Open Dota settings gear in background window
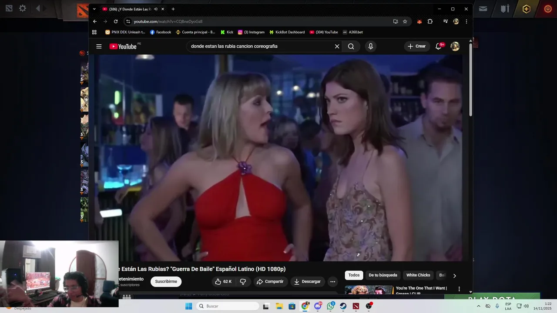 click(23, 8)
